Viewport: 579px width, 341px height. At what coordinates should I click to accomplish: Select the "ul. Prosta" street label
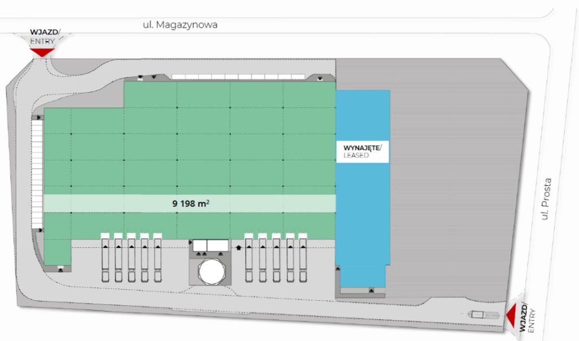546,199
